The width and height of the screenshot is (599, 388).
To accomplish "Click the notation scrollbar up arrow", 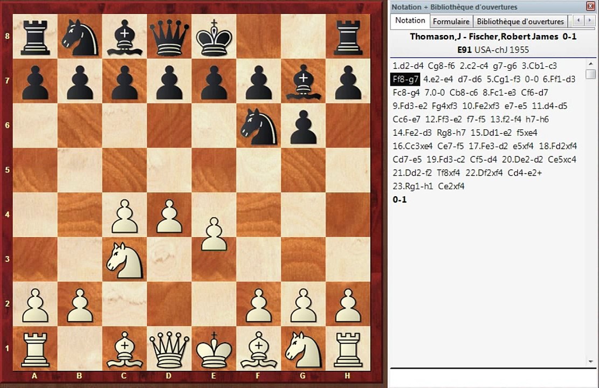I will (590, 64).
